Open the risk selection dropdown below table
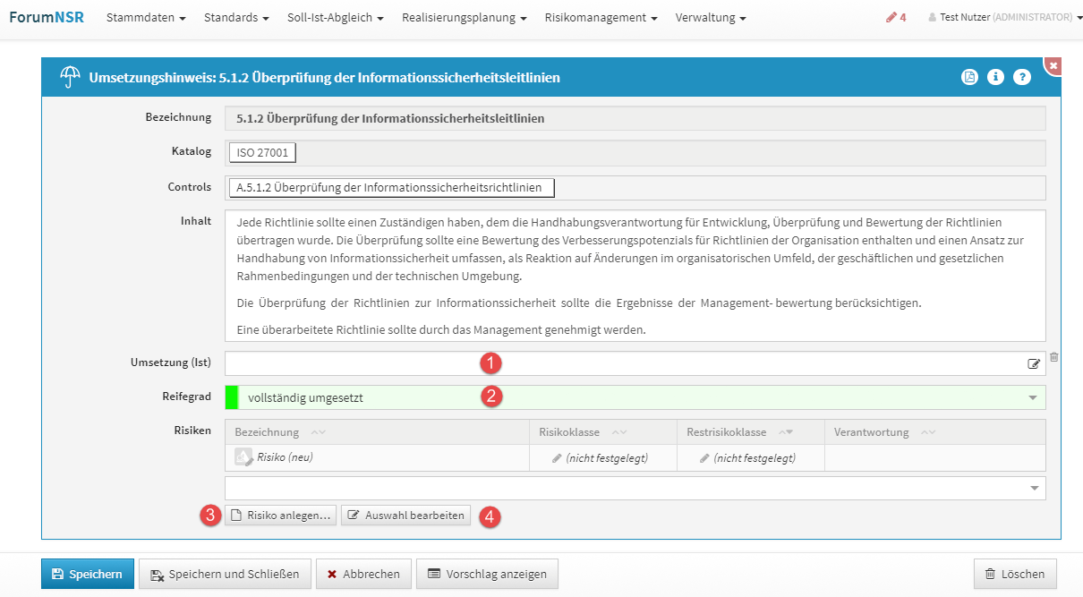The width and height of the screenshot is (1083, 597). [x=635, y=488]
